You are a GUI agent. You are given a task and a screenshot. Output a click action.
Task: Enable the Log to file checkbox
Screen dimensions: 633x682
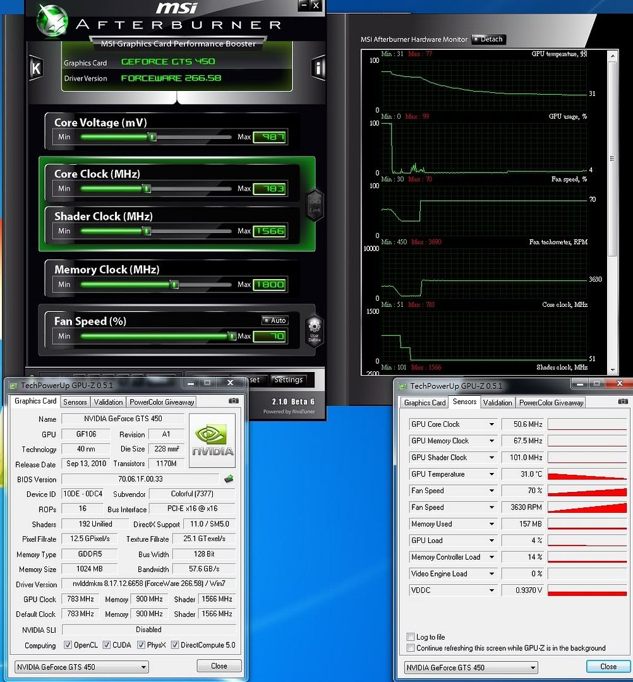[410, 637]
